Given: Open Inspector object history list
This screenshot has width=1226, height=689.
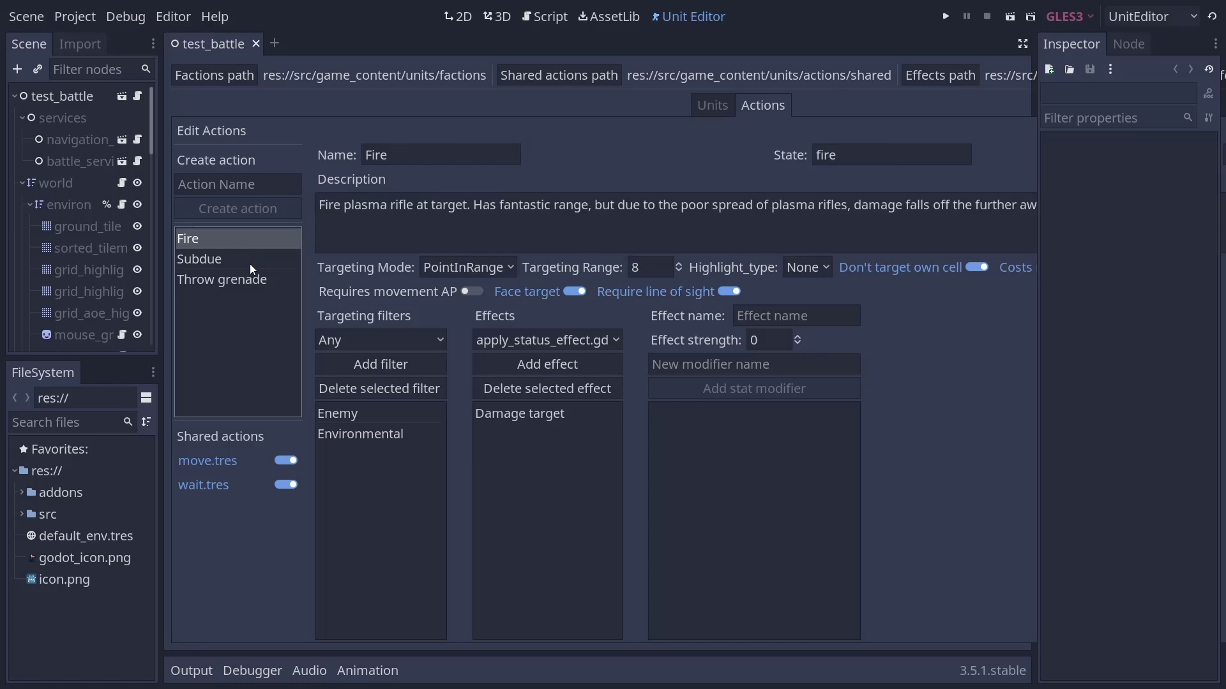Looking at the screenshot, I should pyautogui.click(x=1209, y=69).
